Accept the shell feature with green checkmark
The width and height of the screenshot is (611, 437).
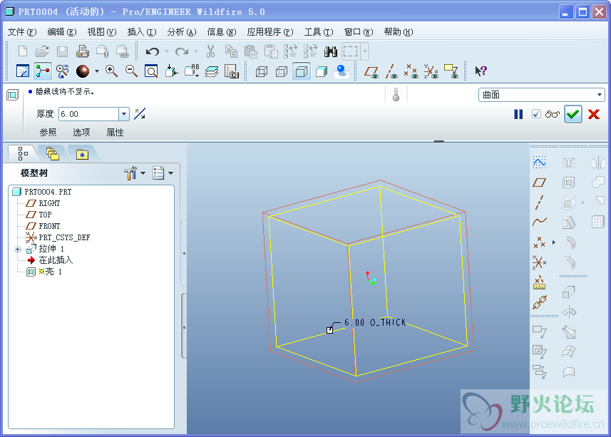pos(573,114)
